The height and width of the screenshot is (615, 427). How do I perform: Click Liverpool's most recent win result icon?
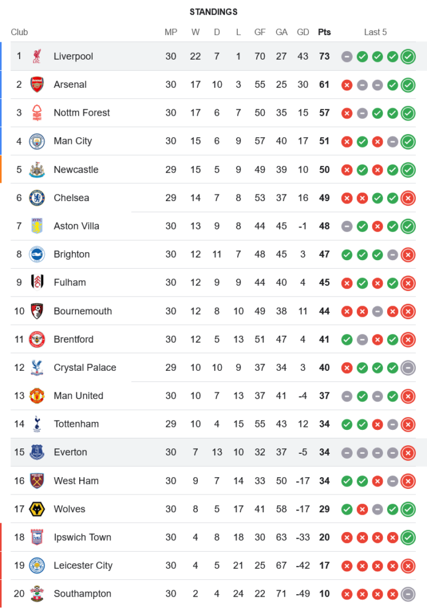407,57
